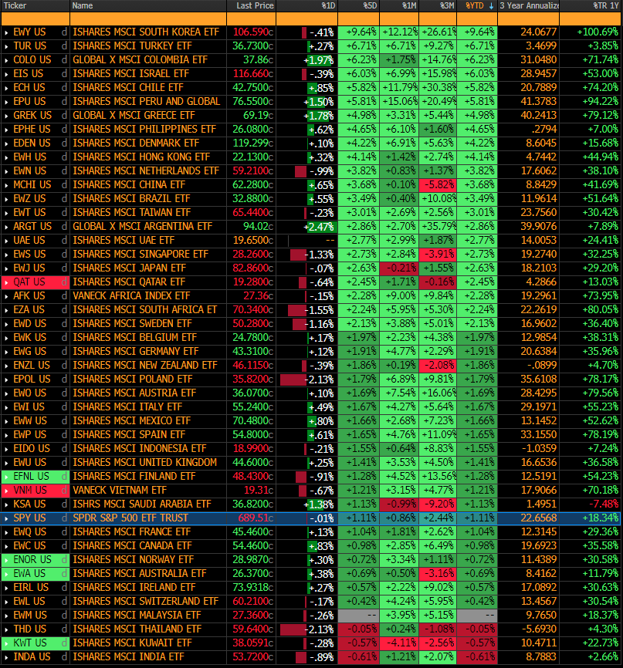Select the green-highlighted EFNL US ticker
This screenshot has height=668, width=623.
(31, 476)
